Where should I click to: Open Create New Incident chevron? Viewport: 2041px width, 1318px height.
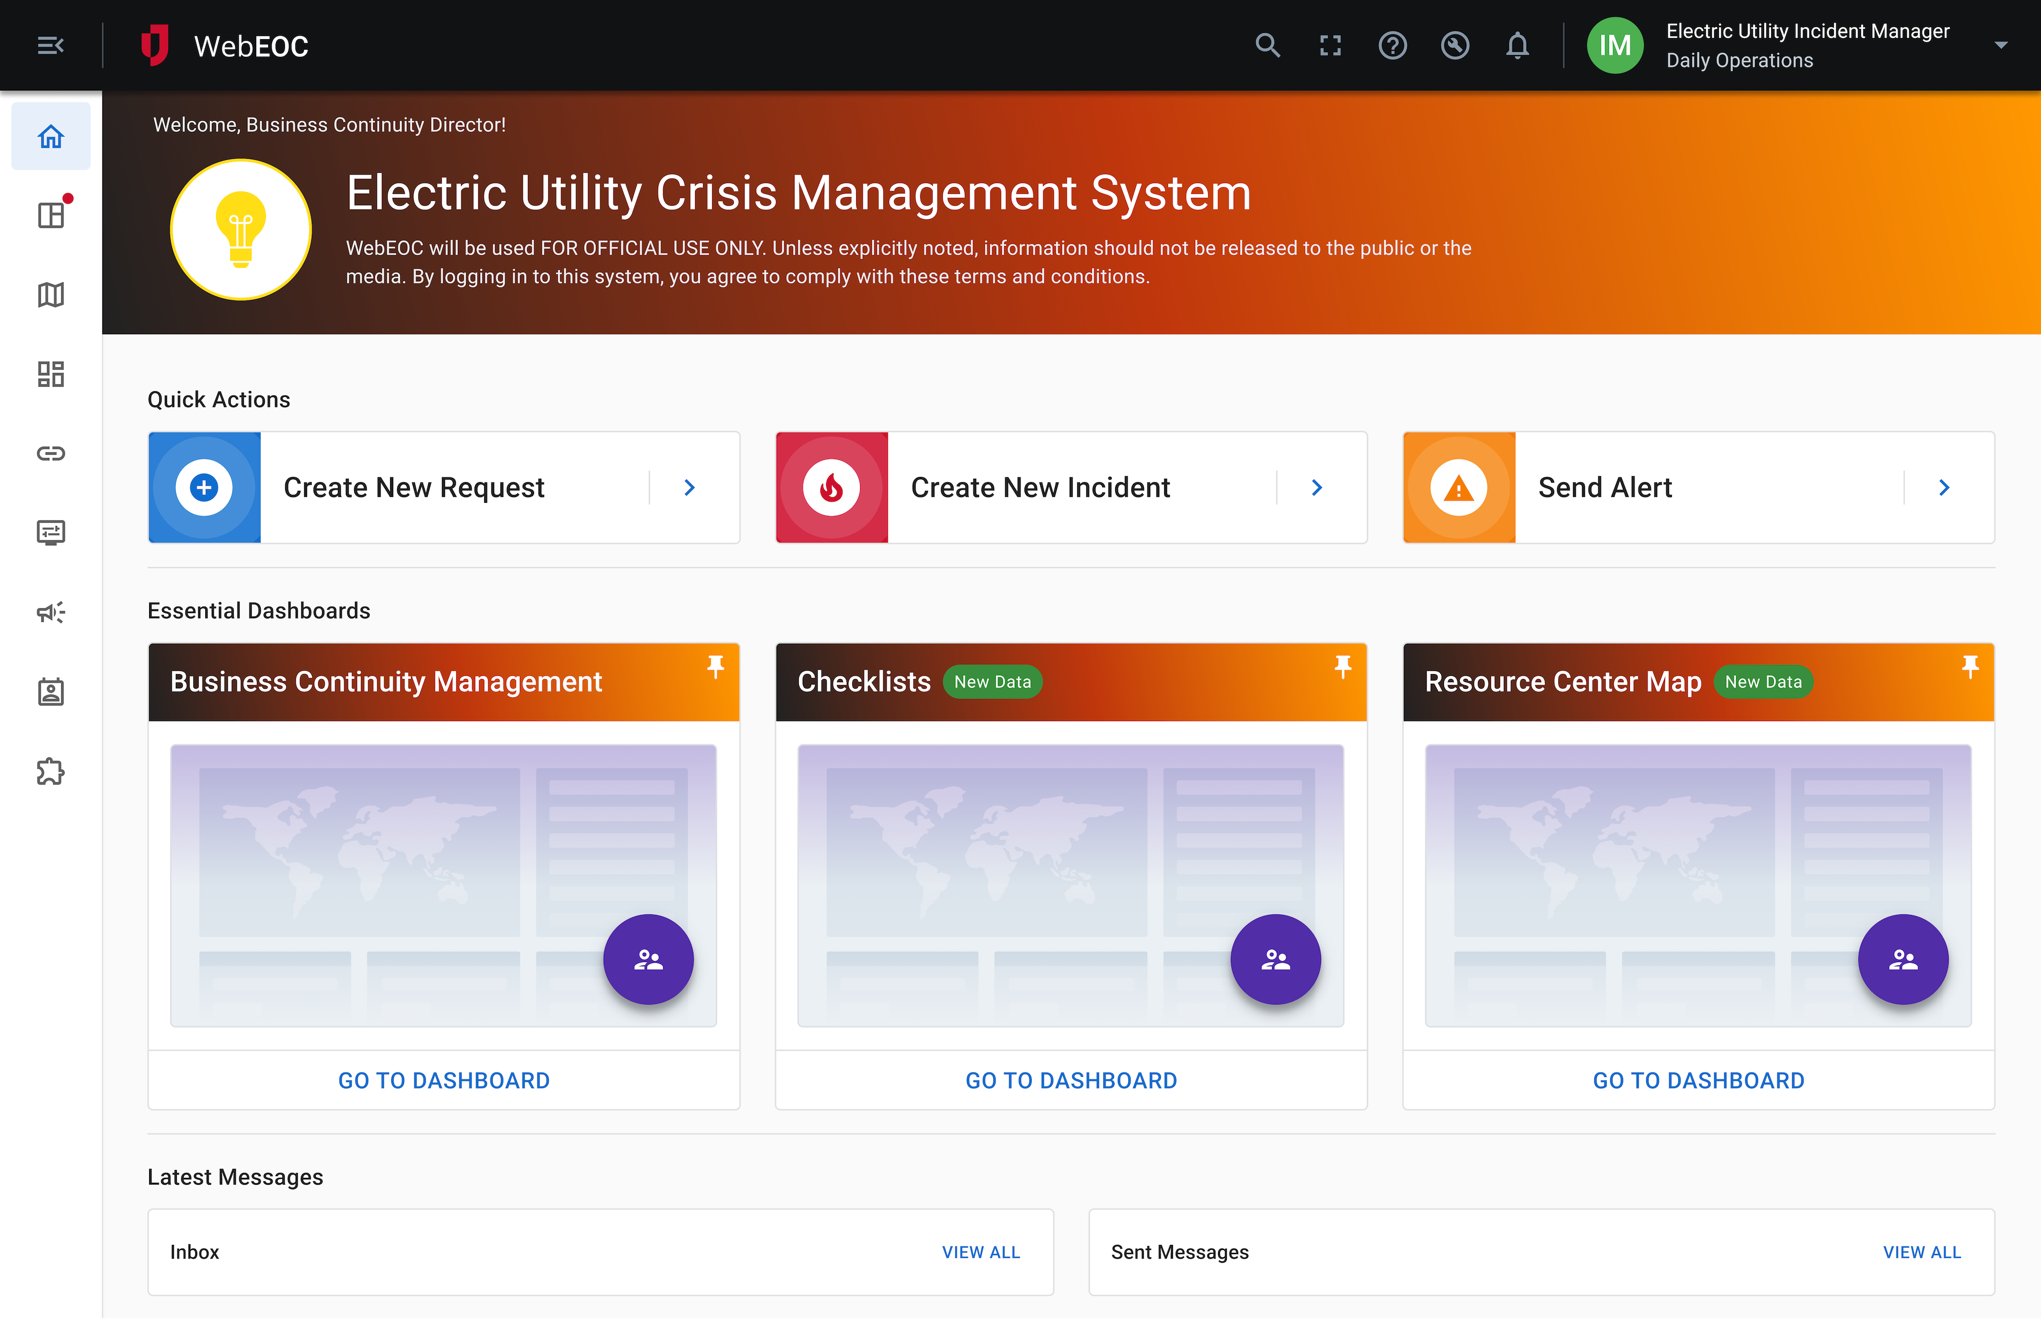point(1317,488)
